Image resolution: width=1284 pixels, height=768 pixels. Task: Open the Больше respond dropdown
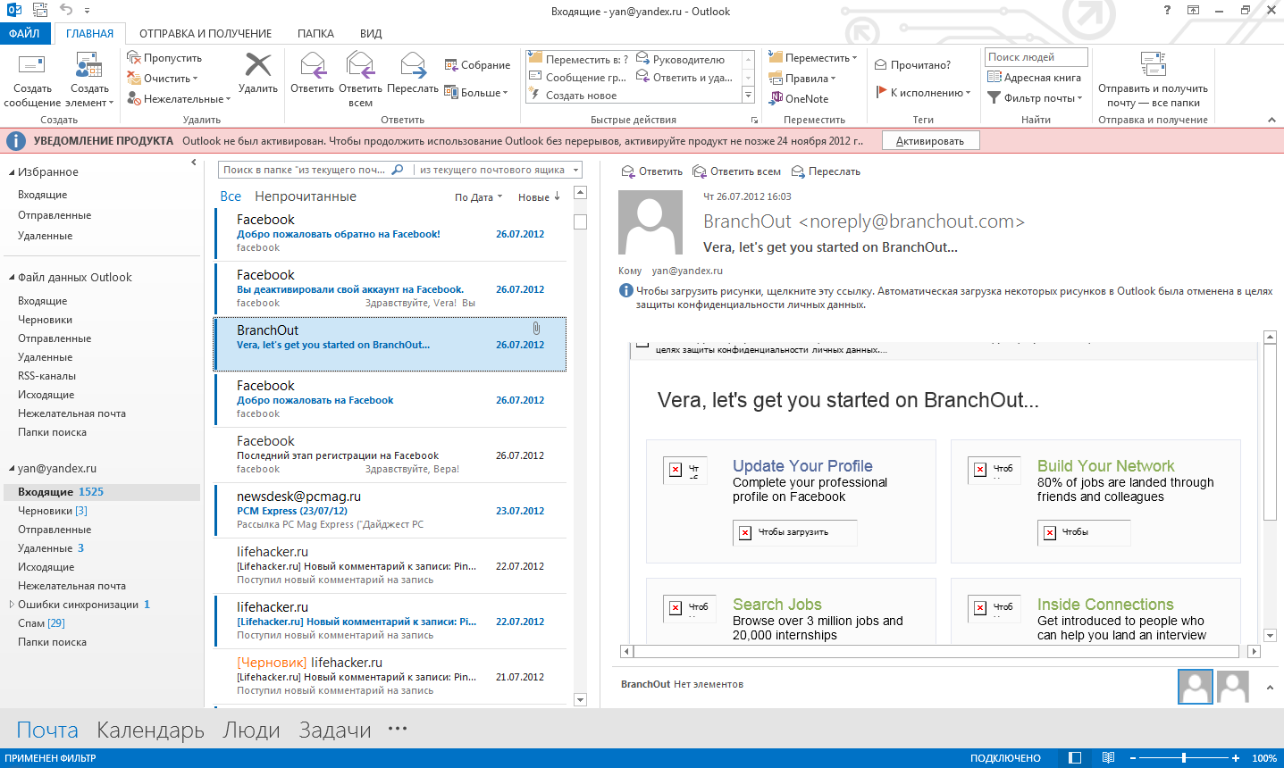tap(476, 93)
